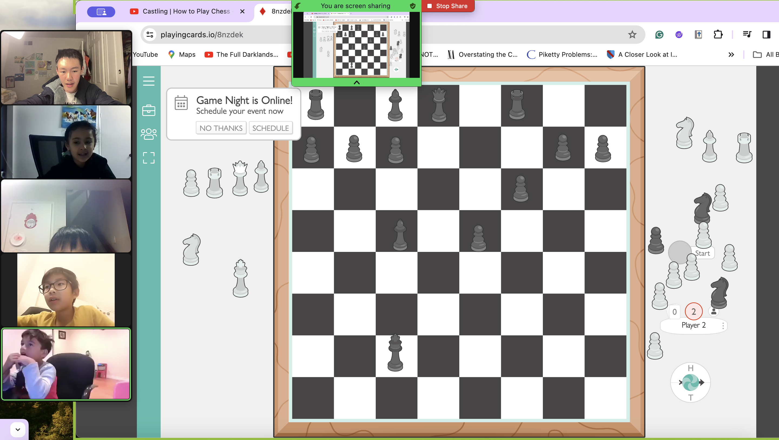Toggle fullscreen with the brackets icon
The height and width of the screenshot is (440, 779).
(x=148, y=158)
